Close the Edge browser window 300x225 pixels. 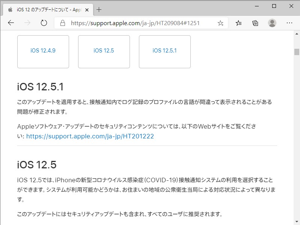coord(291,6)
